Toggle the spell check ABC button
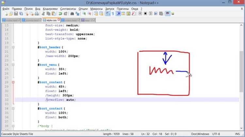 (x=168, y=14)
